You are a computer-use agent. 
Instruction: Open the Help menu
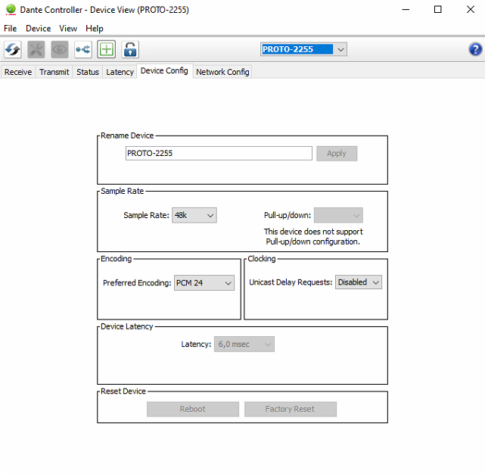click(95, 29)
